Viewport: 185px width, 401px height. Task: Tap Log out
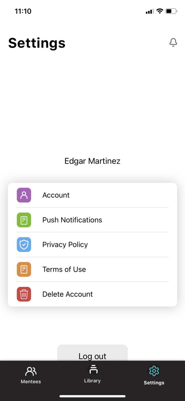click(92, 356)
